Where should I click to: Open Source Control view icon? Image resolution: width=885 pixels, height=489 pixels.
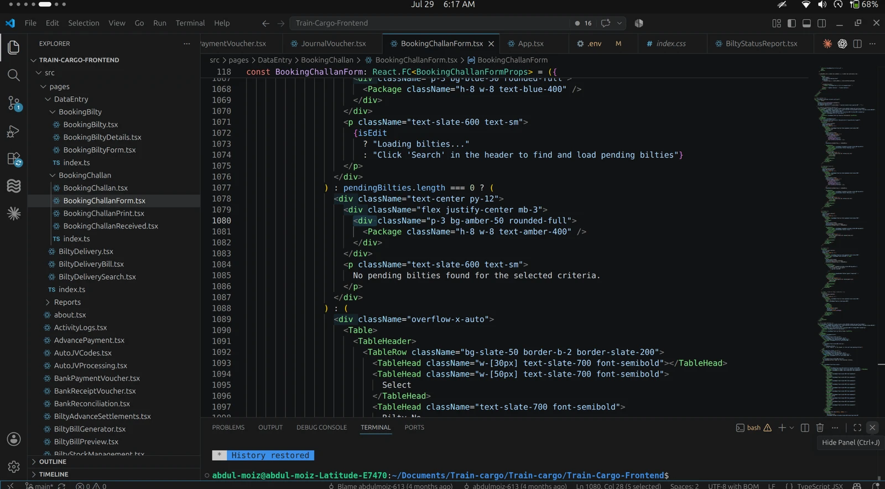coord(14,103)
